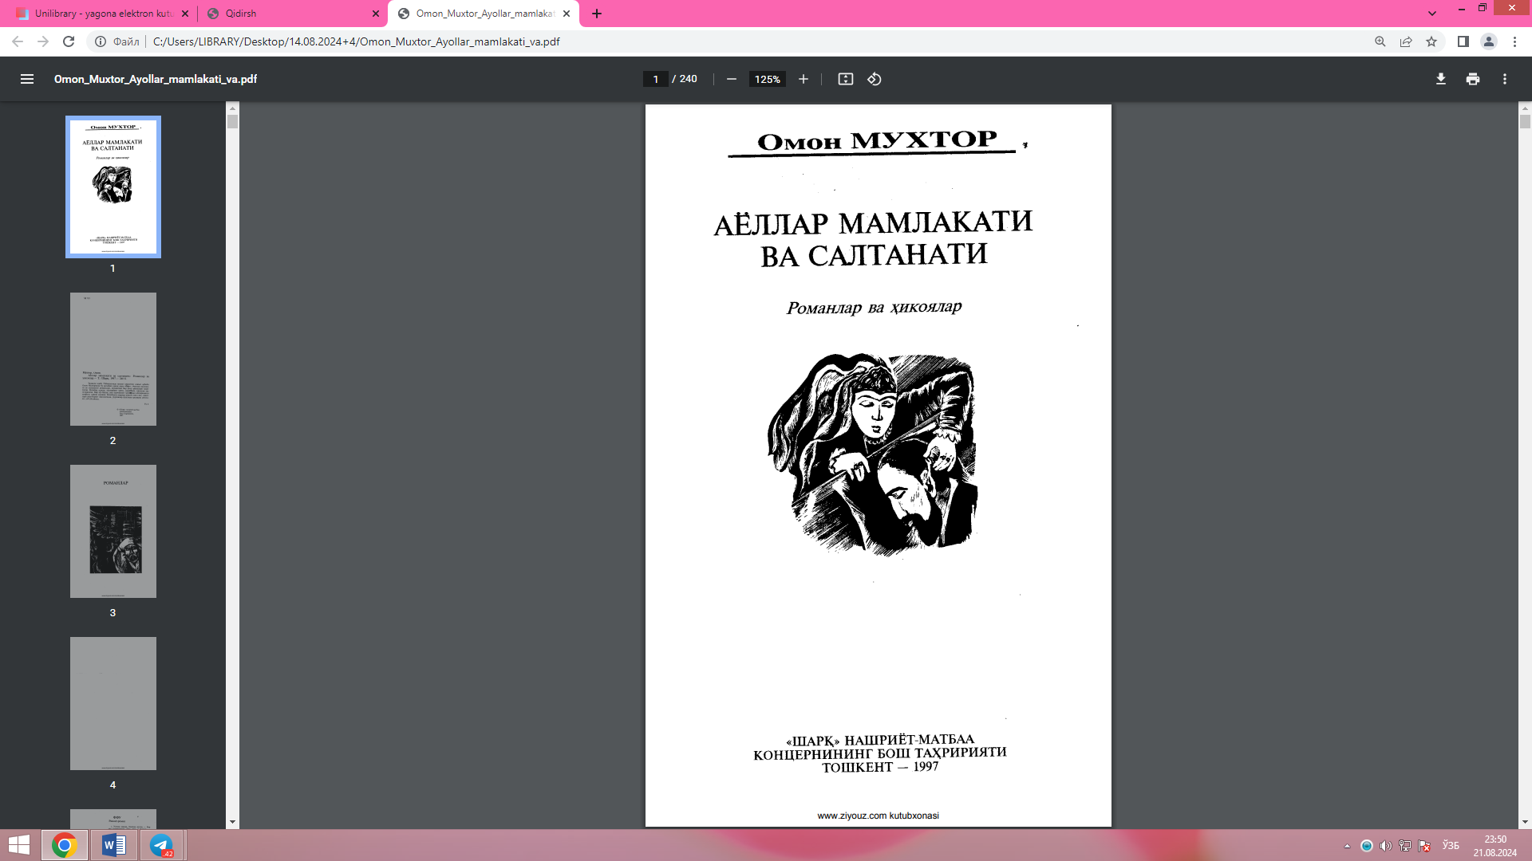Select page 3 thumbnail

coord(113,531)
